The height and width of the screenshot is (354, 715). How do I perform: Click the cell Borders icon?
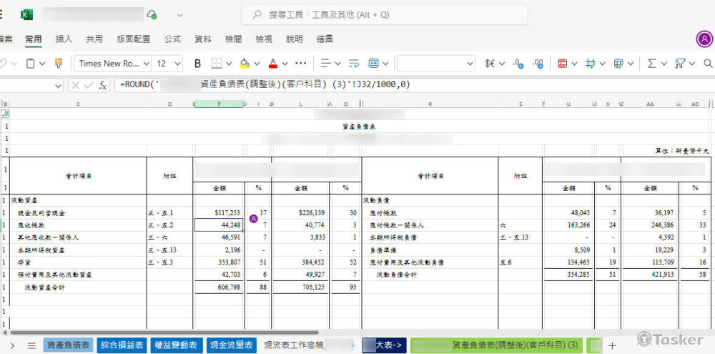point(217,64)
